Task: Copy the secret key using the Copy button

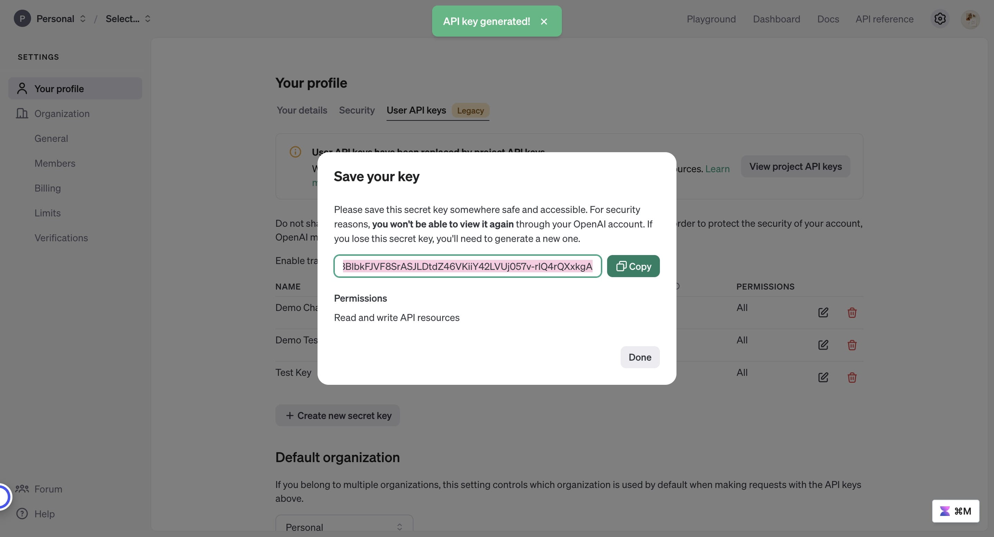Action: [x=633, y=266]
